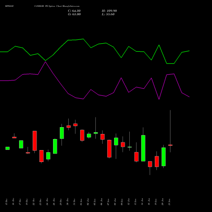Select the red candlestick for 07 Jan
This screenshot has height=212, width=212.
pyautogui.click(x=109, y=149)
